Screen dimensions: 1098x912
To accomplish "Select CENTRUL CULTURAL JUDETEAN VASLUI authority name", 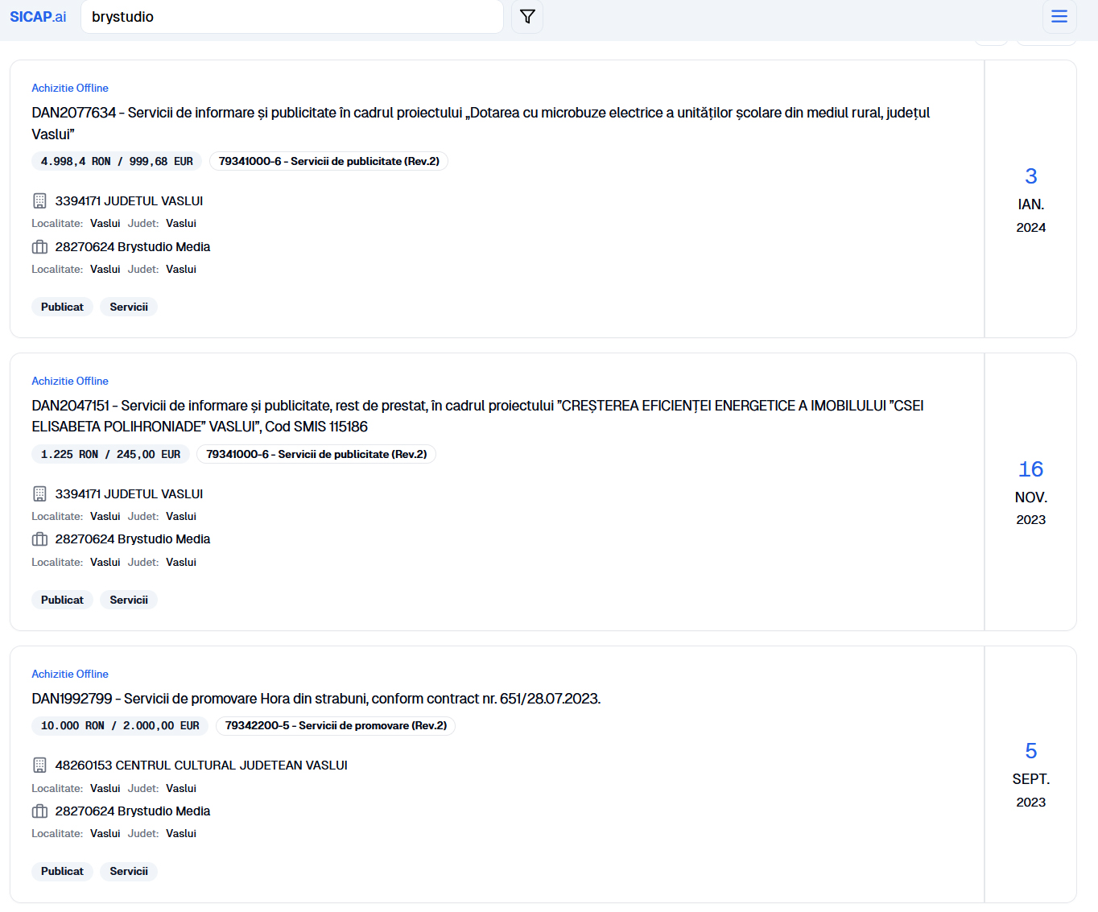I will click(x=201, y=766).
